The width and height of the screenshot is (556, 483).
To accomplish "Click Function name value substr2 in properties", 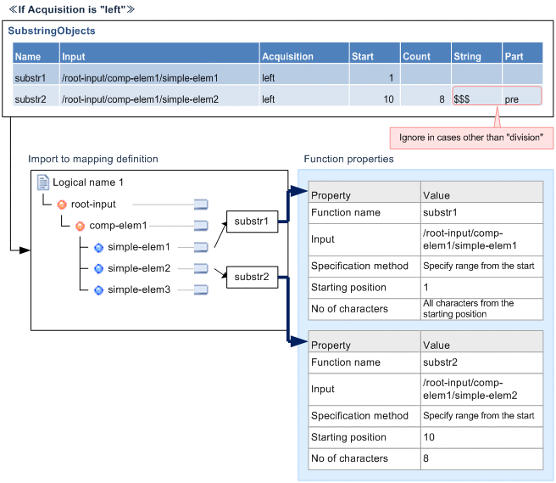I will (x=481, y=362).
